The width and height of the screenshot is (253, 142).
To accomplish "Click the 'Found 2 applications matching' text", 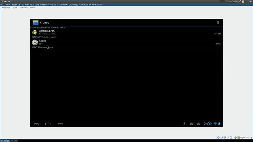I will pos(47,28).
